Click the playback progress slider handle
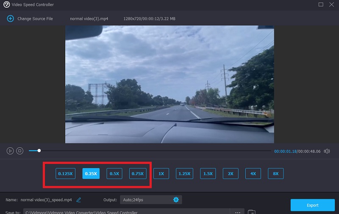Screen dimensions: 339x214 [x=39, y=151]
